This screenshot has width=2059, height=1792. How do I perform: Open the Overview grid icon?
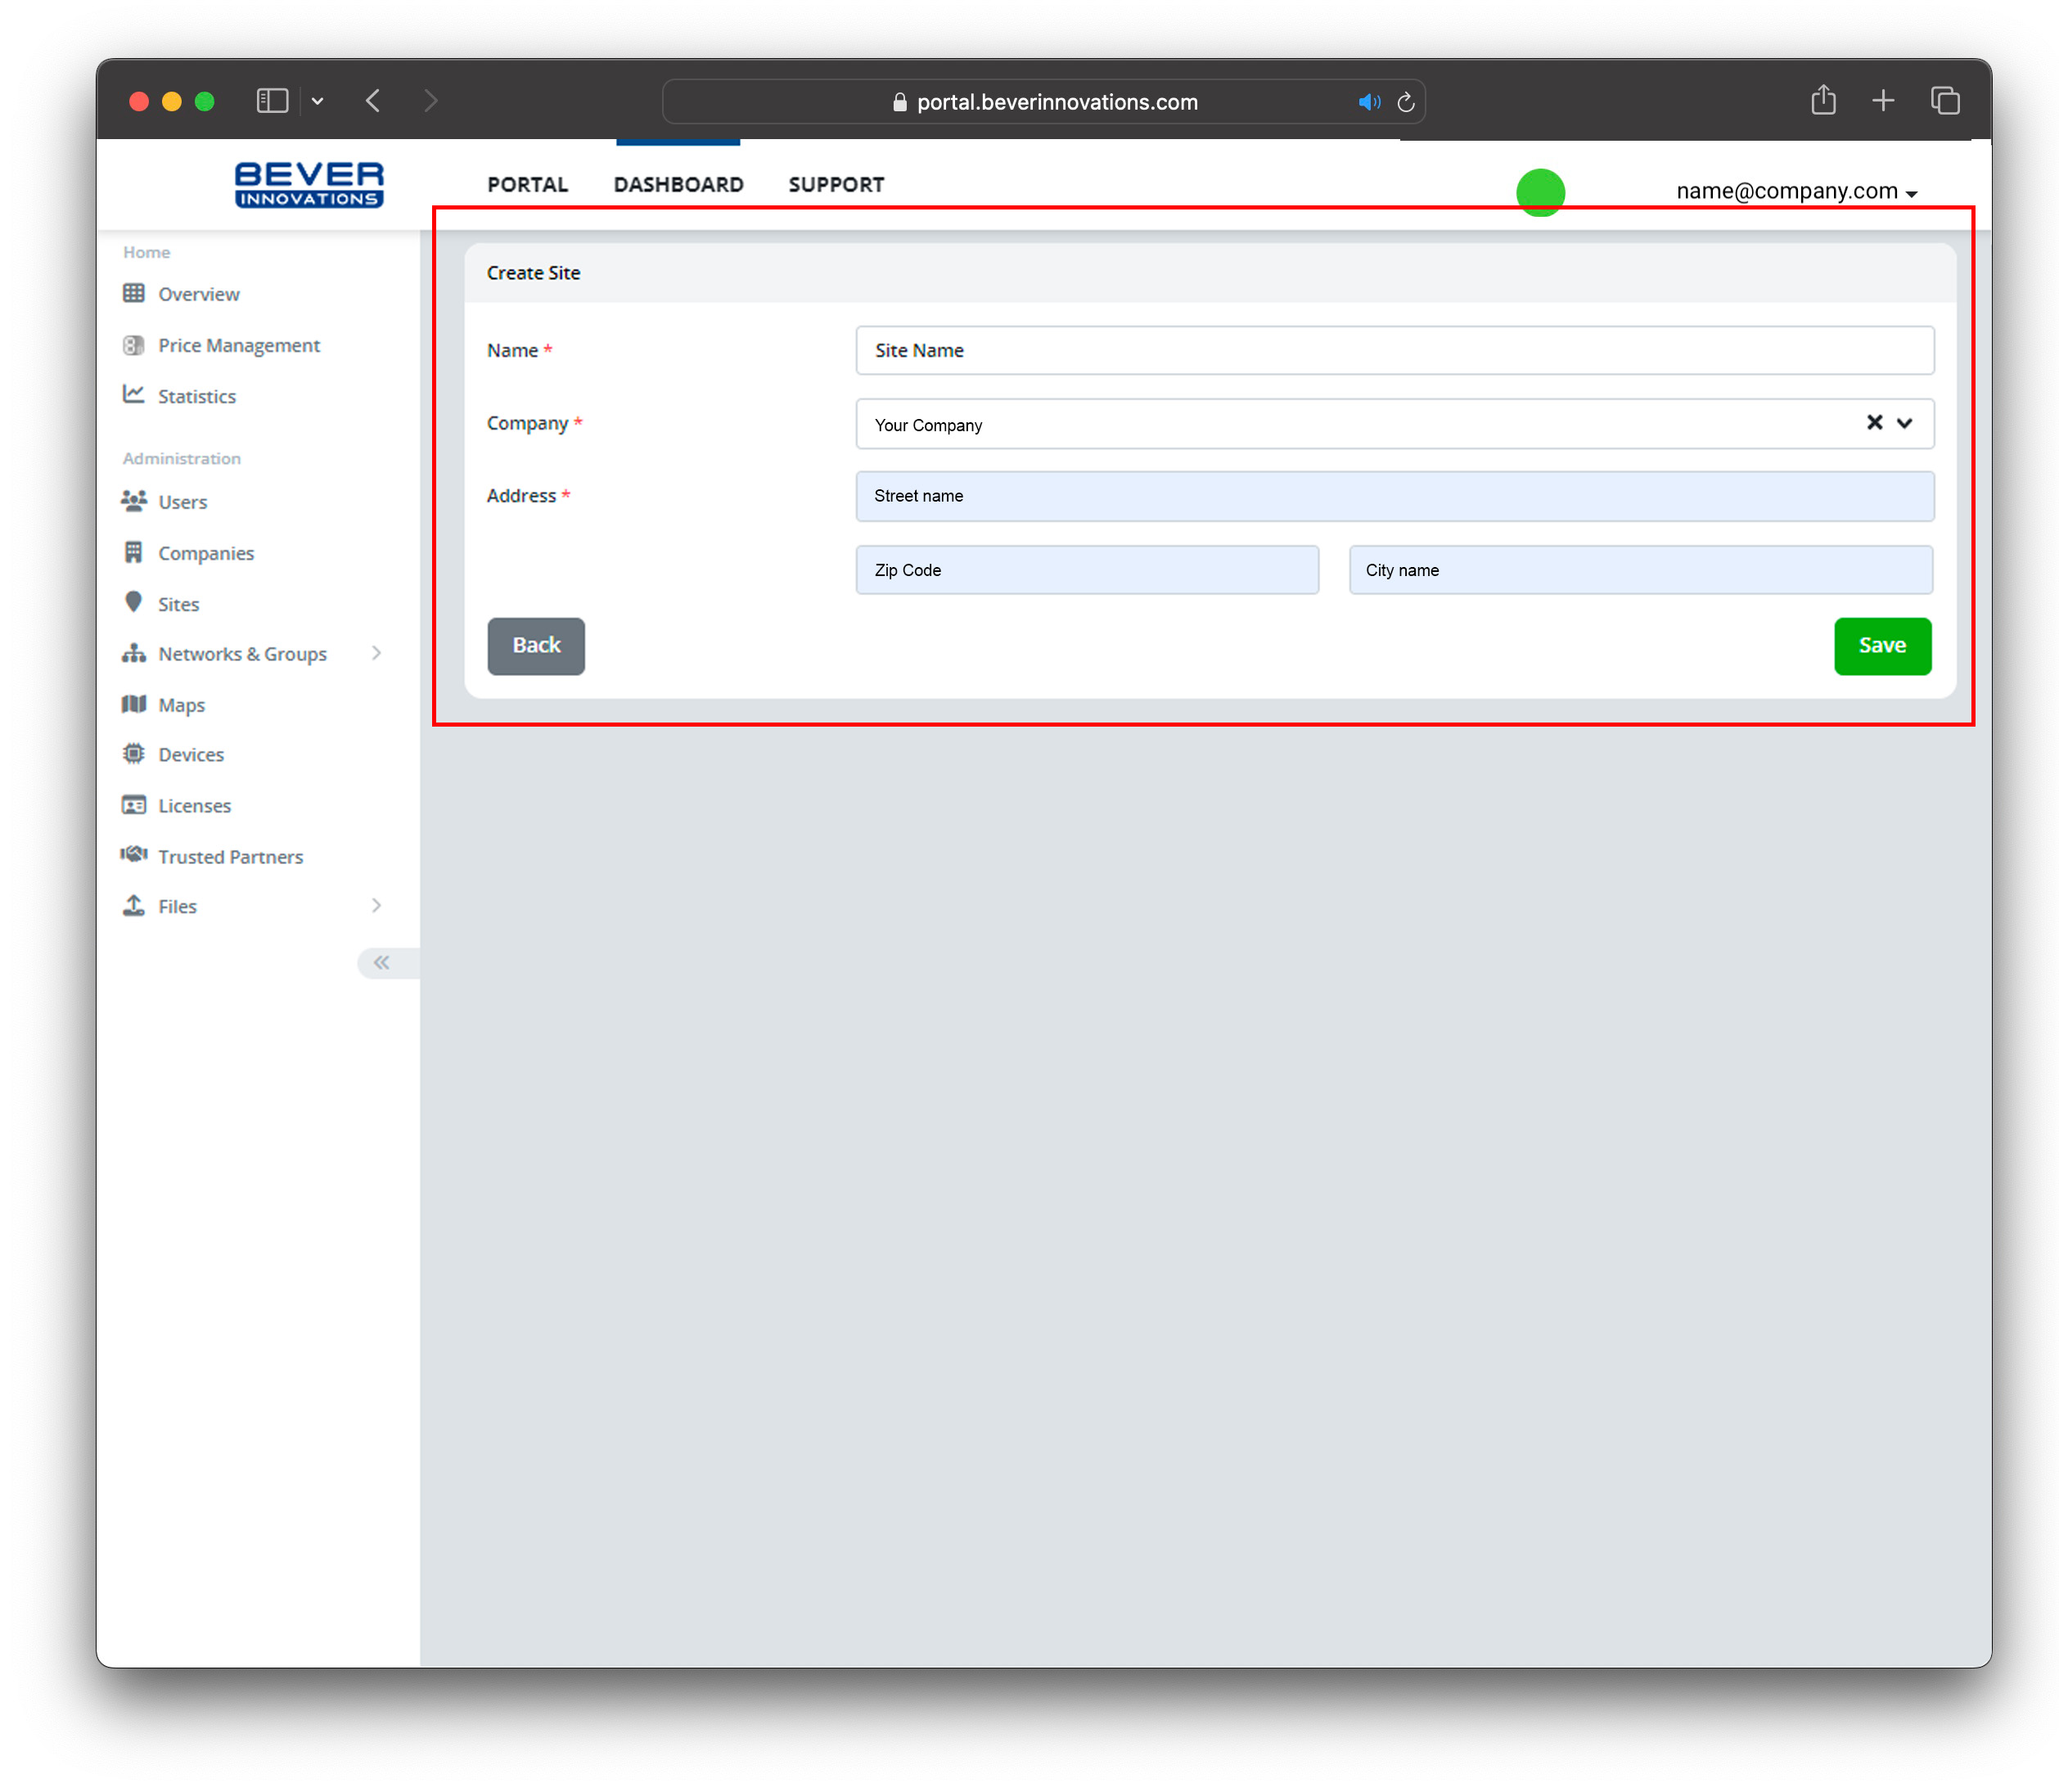[x=133, y=293]
